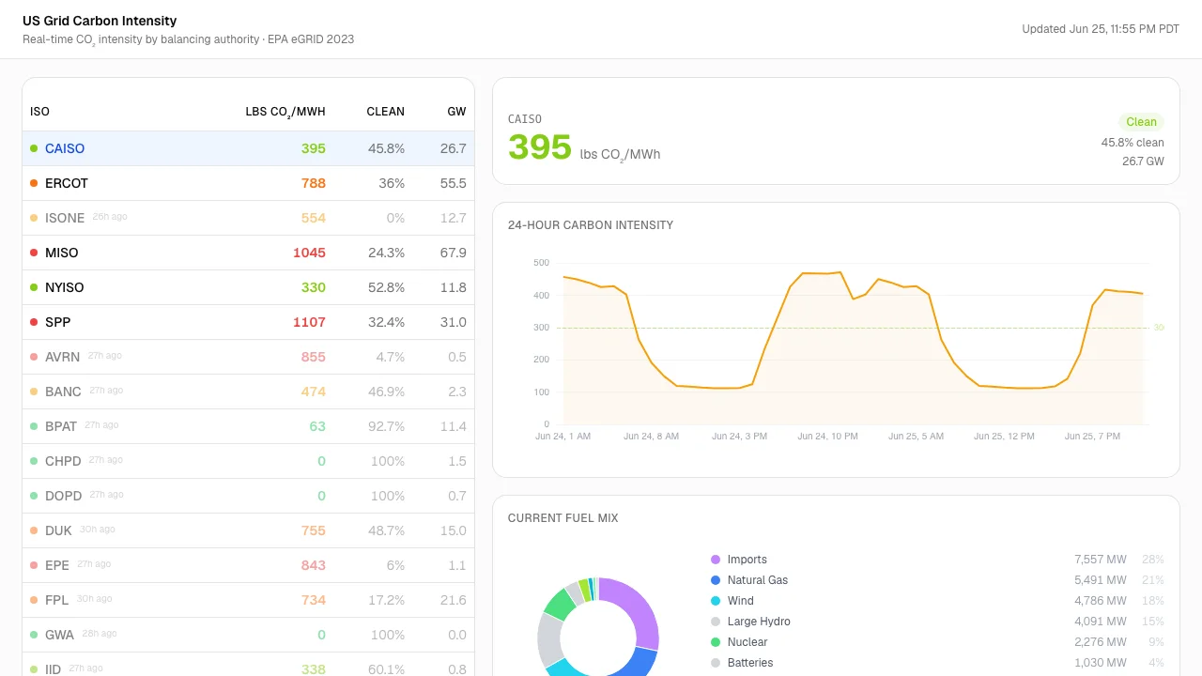The height and width of the screenshot is (676, 1202).
Task: Select the FPL row
Action: point(248,600)
